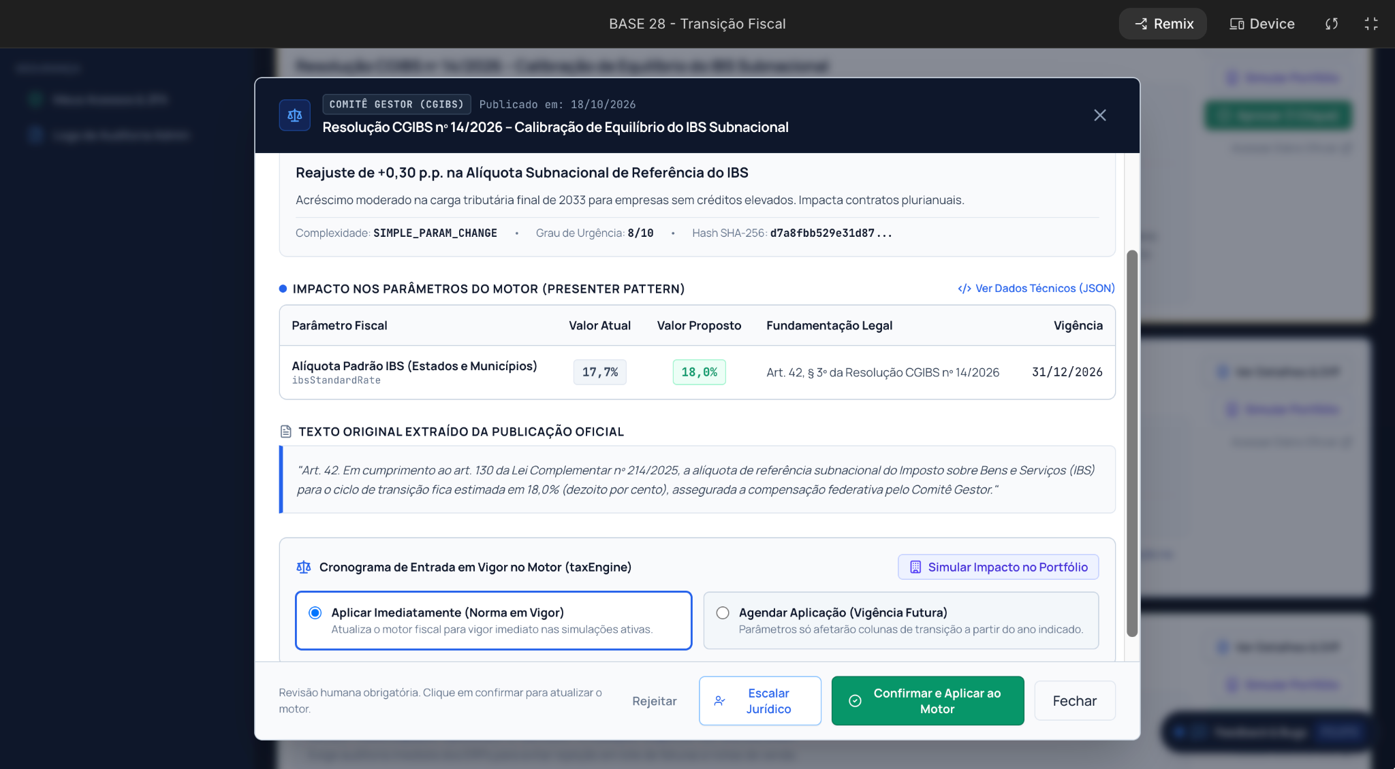Click the dialog vertical scrollbar
Image resolution: width=1395 pixels, height=769 pixels.
pyautogui.click(x=1132, y=443)
